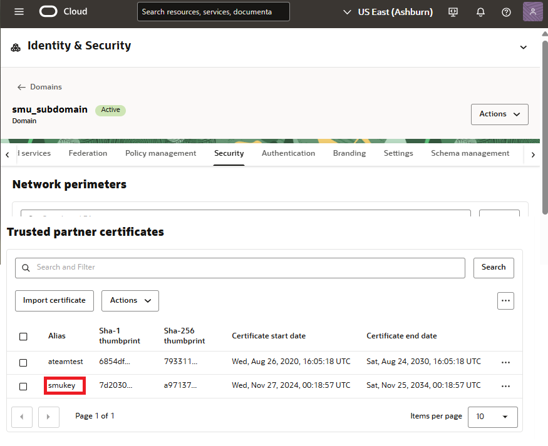Select all certificates with header checkbox

point(23,336)
